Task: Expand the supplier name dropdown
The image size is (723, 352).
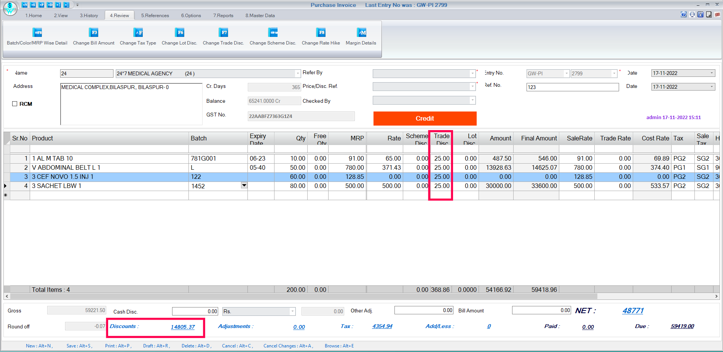Action: click(x=298, y=73)
